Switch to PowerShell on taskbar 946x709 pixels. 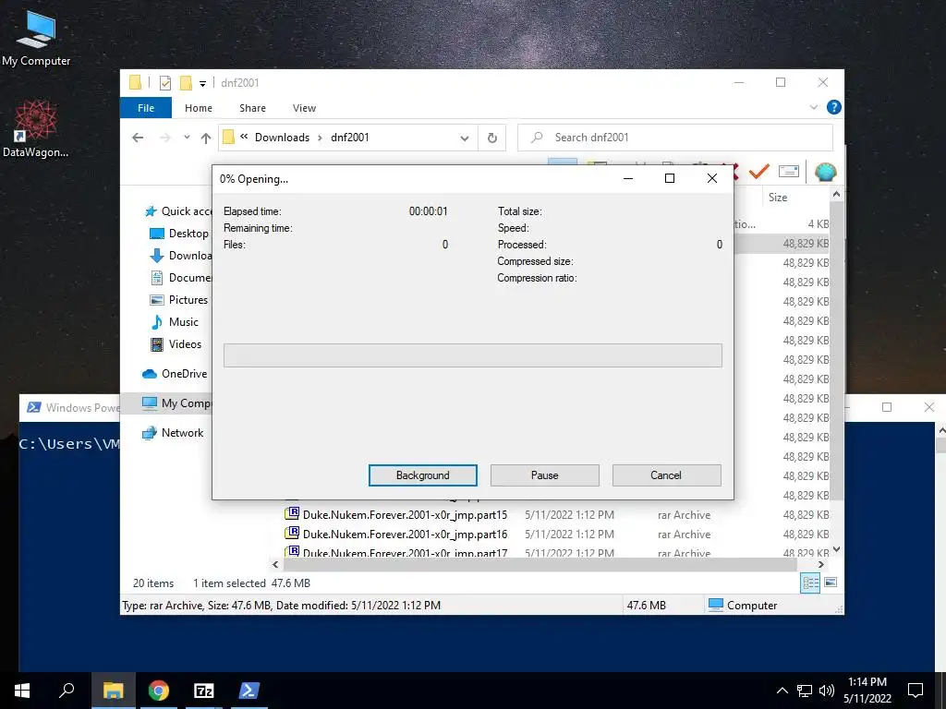[249, 691]
